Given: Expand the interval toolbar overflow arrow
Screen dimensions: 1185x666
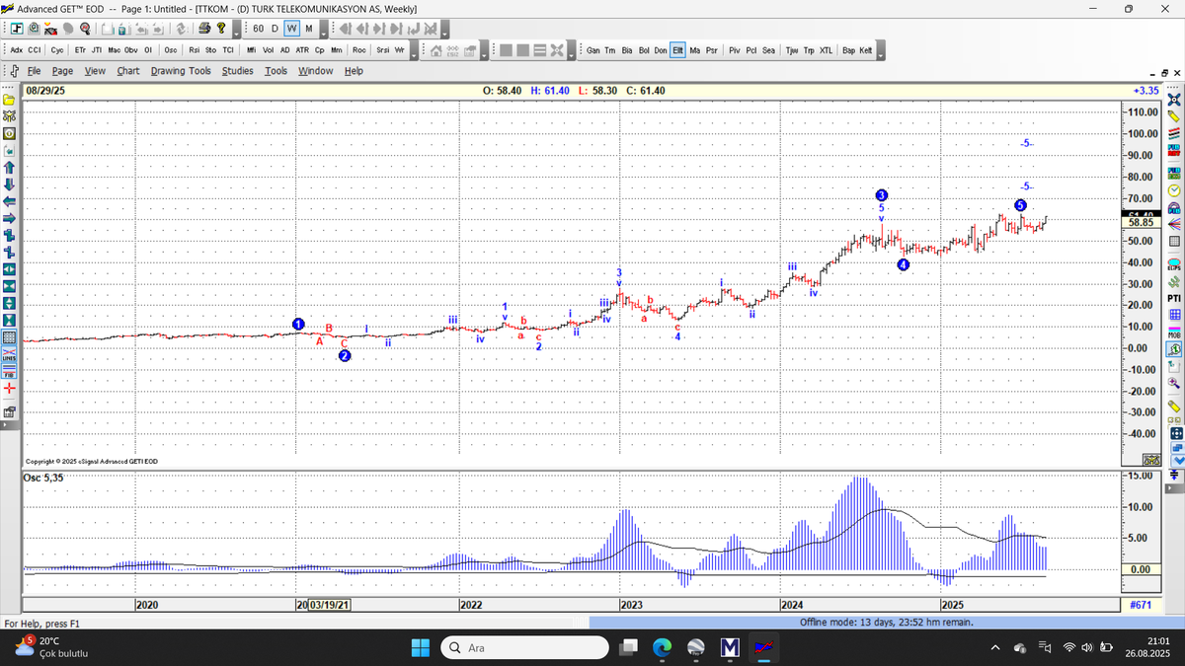Looking at the screenshot, I should coord(323,28).
